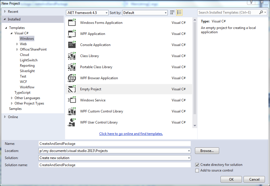Expand the Other Languages node
The width and height of the screenshot is (270, 186).
click(12, 98)
